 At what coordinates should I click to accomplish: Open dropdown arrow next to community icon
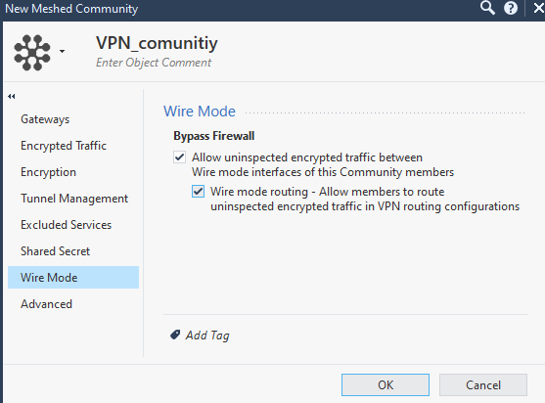[x=62, y=52]
